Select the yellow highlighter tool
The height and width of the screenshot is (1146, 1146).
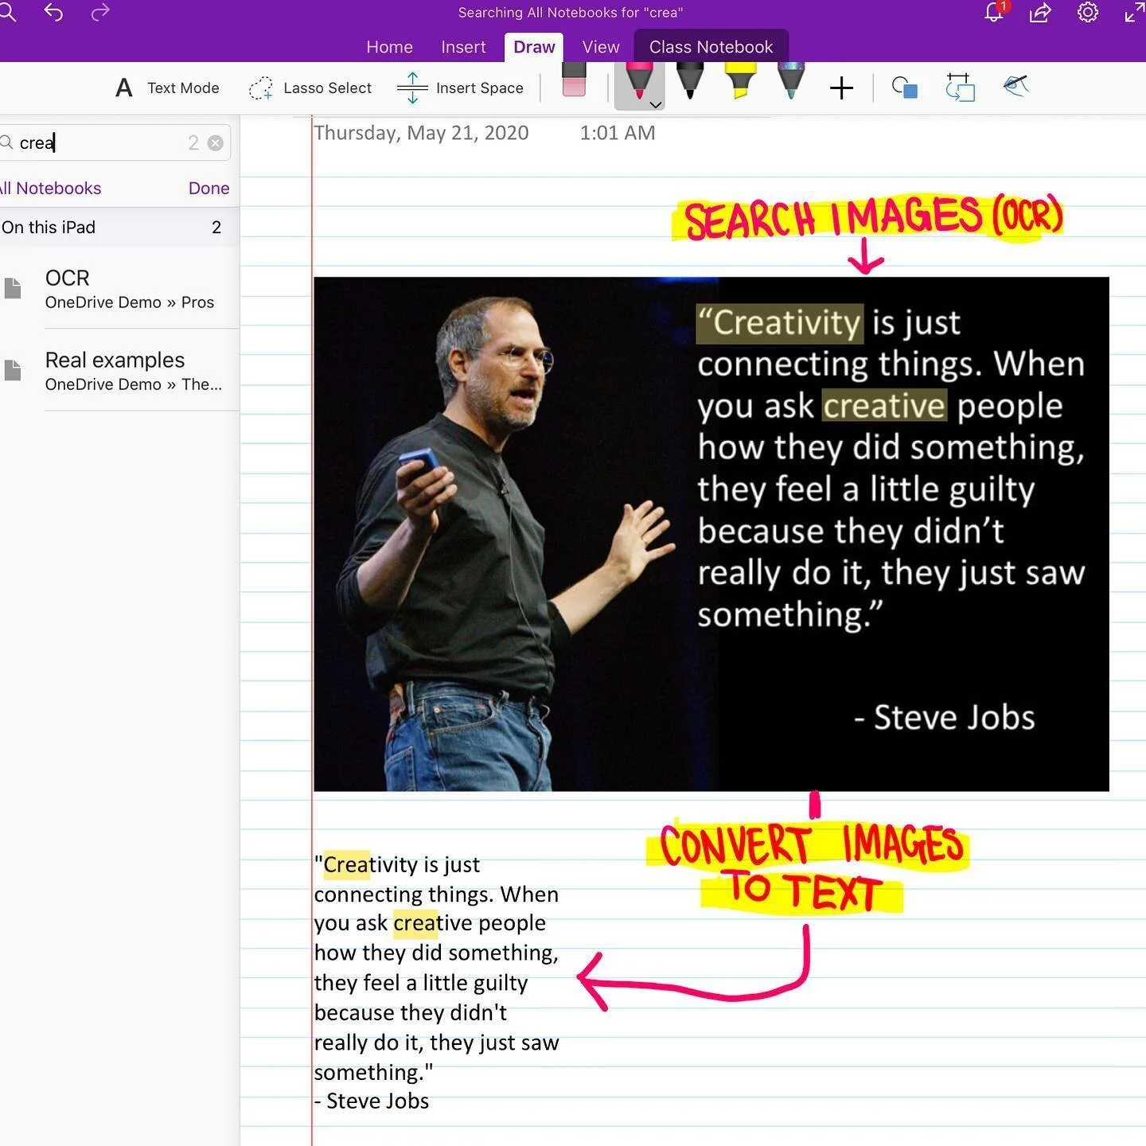[740, 80]
